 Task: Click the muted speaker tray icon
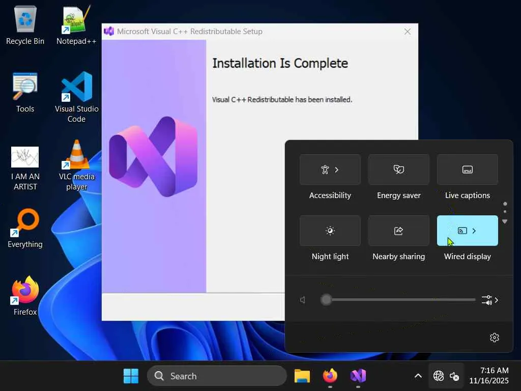454,376
